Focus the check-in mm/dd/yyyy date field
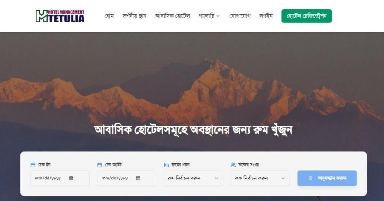Screen dimensions: 384x201 pos(60,178)
